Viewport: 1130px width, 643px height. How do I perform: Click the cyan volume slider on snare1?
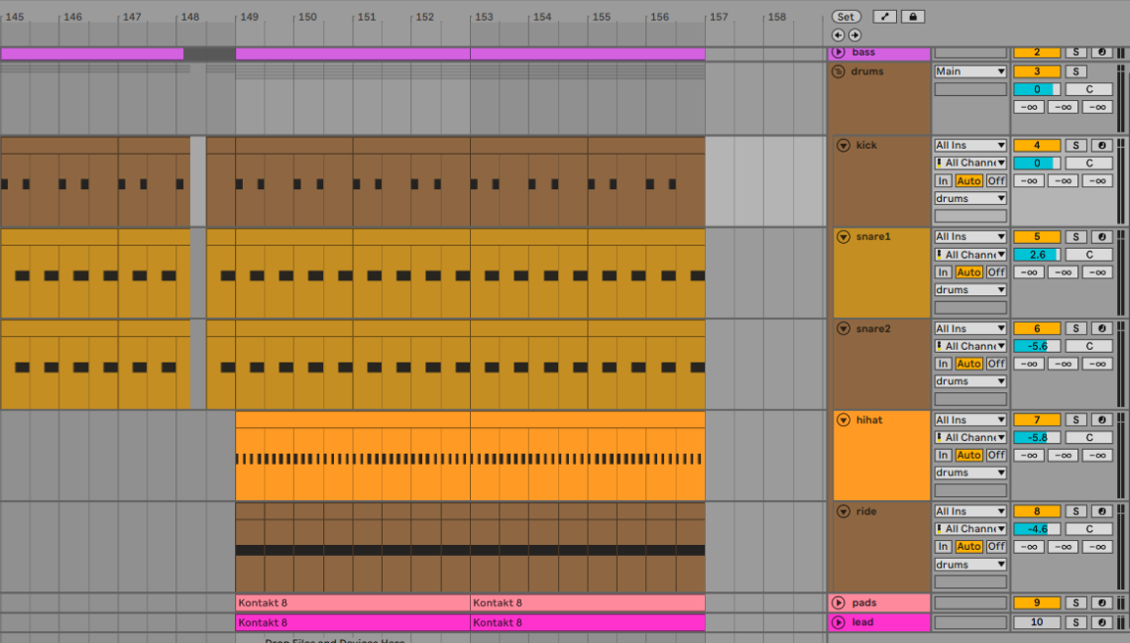(x=1038, y=254)
